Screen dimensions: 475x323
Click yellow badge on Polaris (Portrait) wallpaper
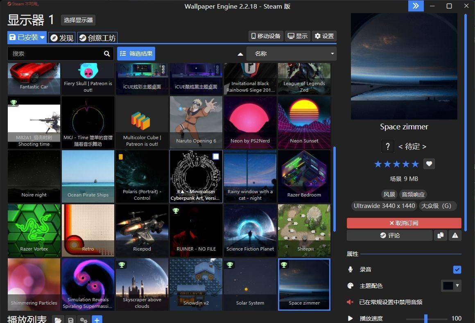click(120, 157)
